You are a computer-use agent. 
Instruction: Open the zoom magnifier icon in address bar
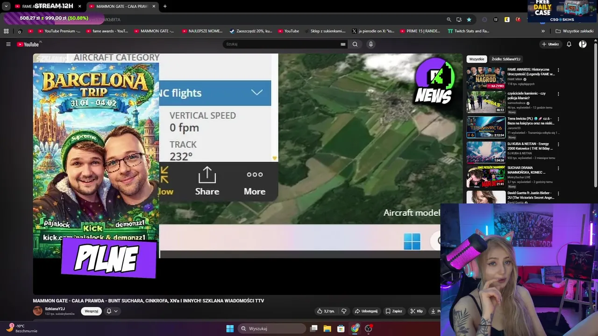[449, 20]
